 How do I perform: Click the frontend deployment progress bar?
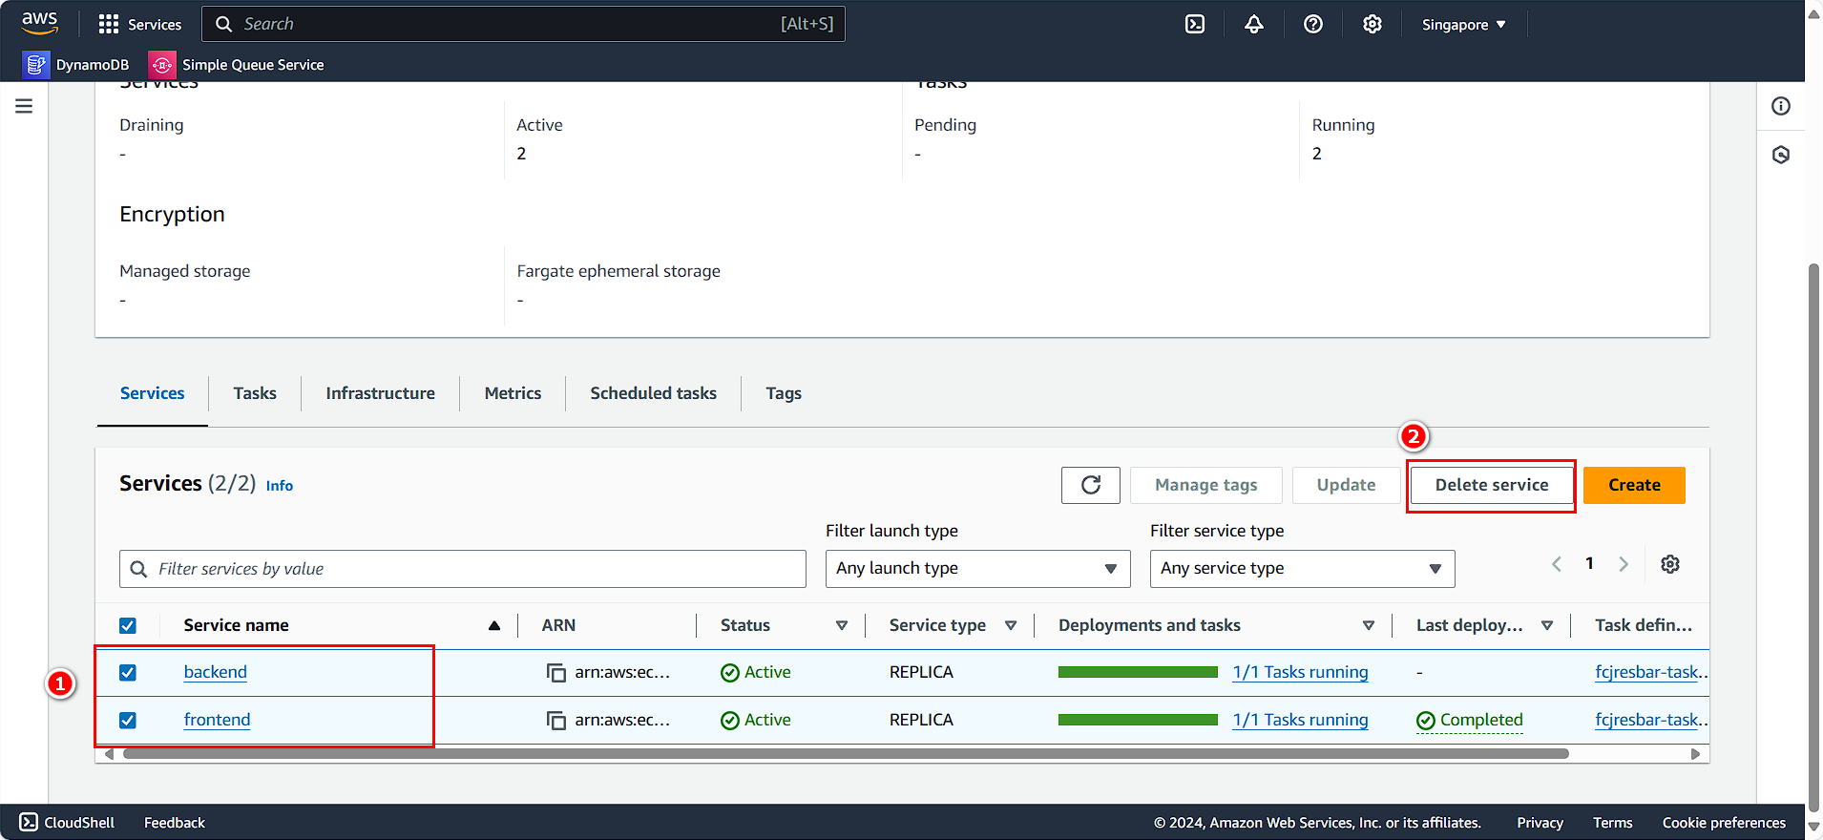tap(1138, 720)
